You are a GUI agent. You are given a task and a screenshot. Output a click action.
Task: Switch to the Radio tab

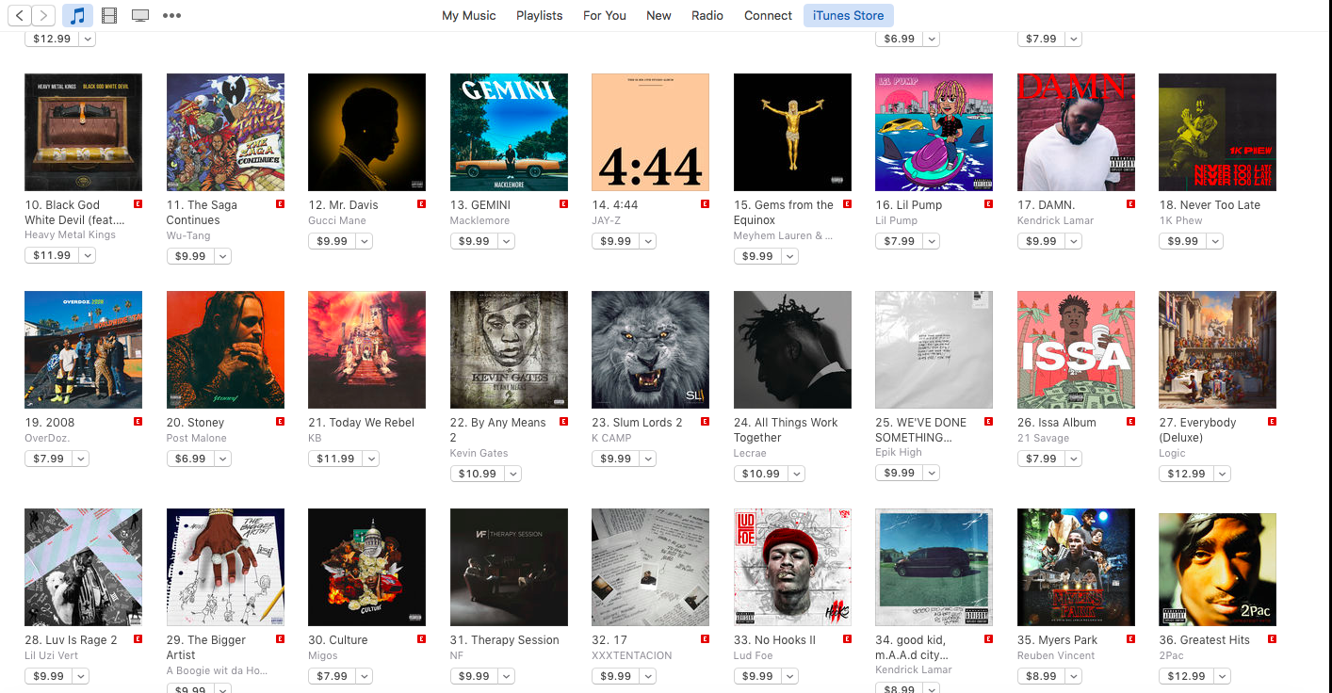coord(707,15)
